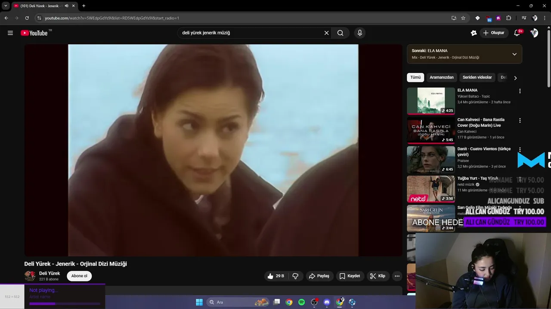Image resolution: width=551 pixels, height=309 pixels.
Task: Open the YouTube guide hamburger menu
Action: [x=10, y=33]
